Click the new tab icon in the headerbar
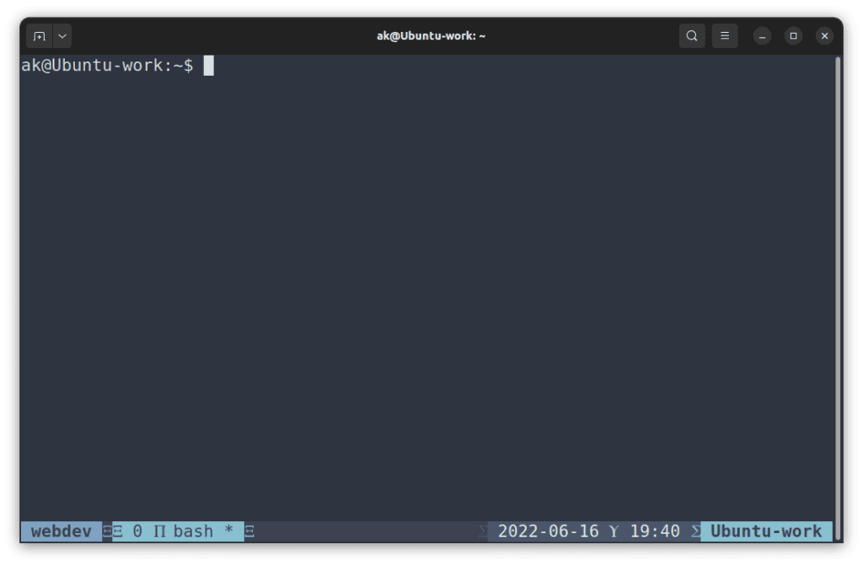Screen dimensions: 863x565 39,35
